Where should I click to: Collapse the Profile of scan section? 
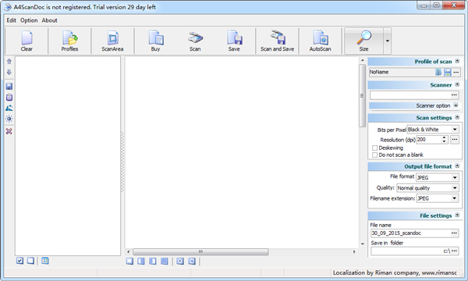(457, 61)
